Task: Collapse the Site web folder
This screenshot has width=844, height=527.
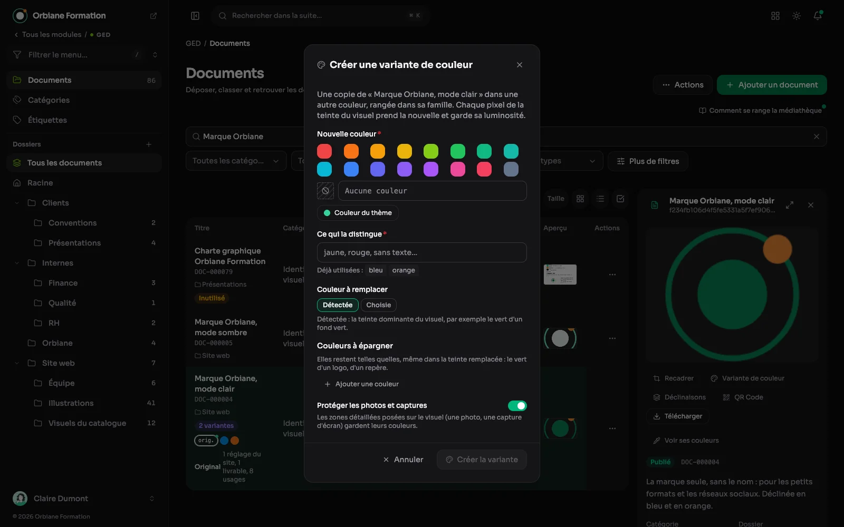Action: coord(17,363)
